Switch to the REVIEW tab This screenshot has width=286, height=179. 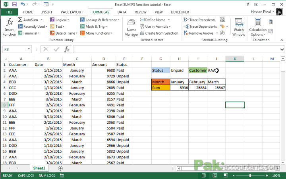pyautogui.click(x=141, y=12)
